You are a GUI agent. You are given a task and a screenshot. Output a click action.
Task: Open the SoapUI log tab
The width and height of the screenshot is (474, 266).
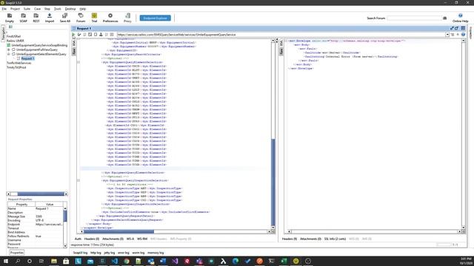[80, 253]
